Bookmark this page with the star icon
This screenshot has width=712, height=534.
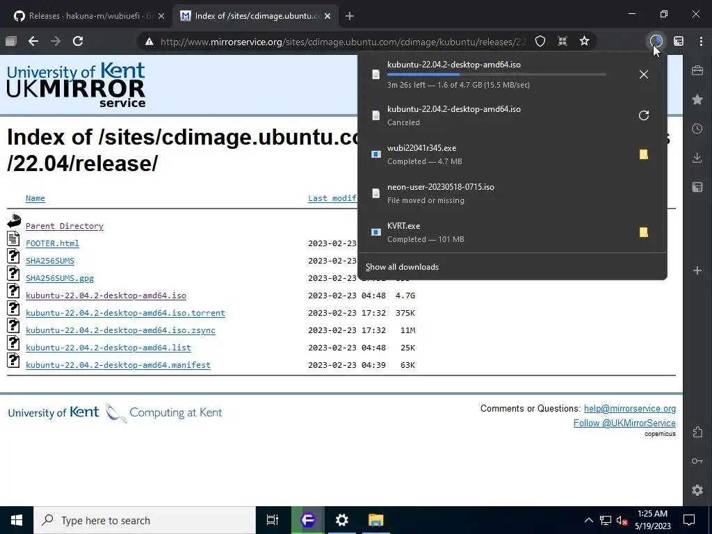pos(584,41)
